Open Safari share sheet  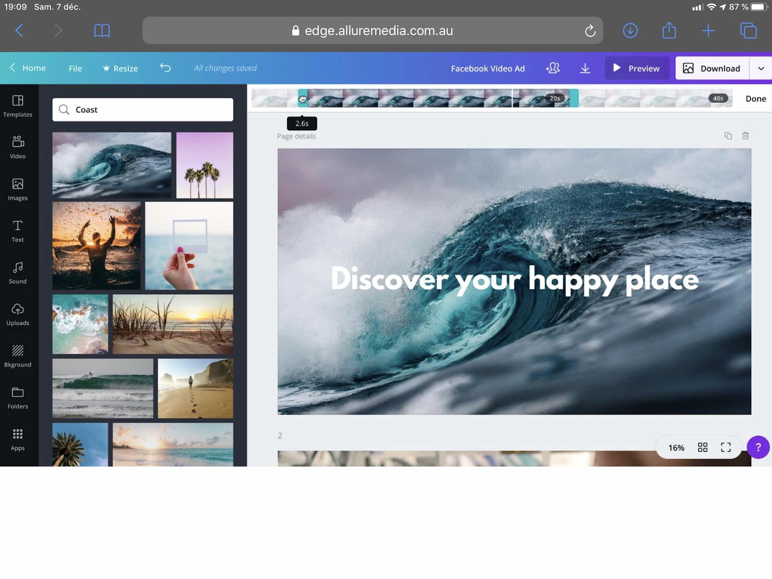tap(669, 30)
